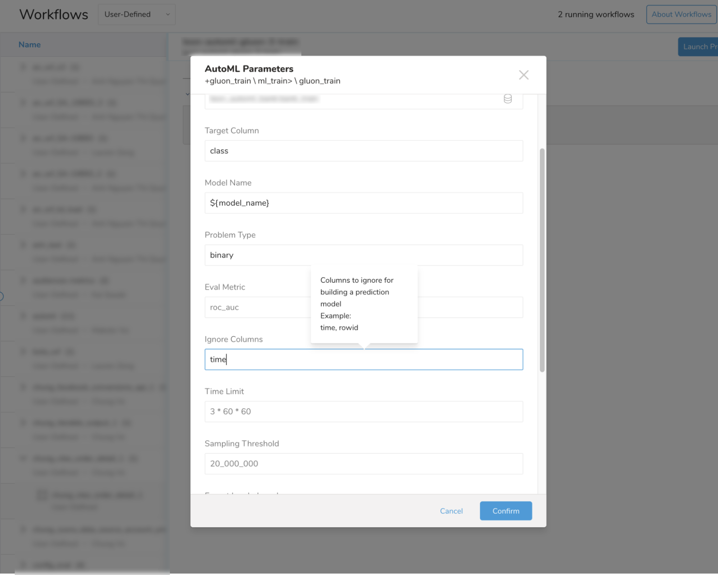
Task: Click the blurred nested workflow icon in list
Action: click(x=42, y=495)
